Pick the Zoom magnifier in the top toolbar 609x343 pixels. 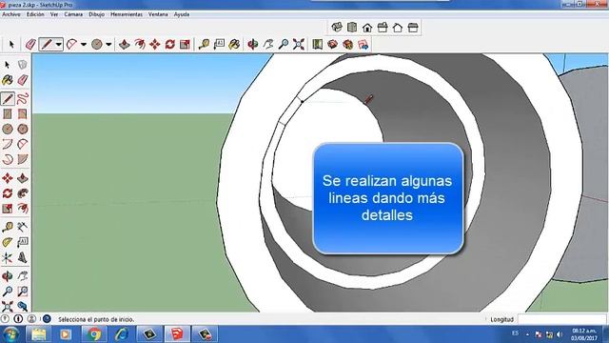(x=284, y=45)
